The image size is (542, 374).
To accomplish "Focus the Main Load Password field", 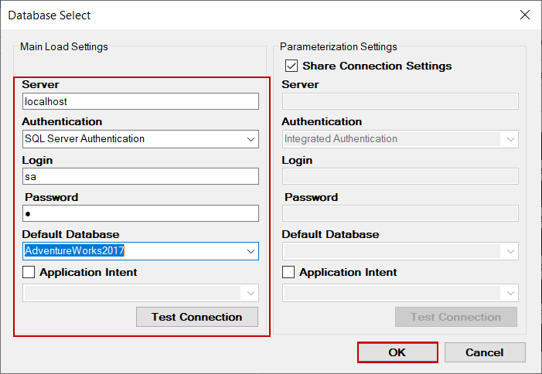I will pos(141,213).
